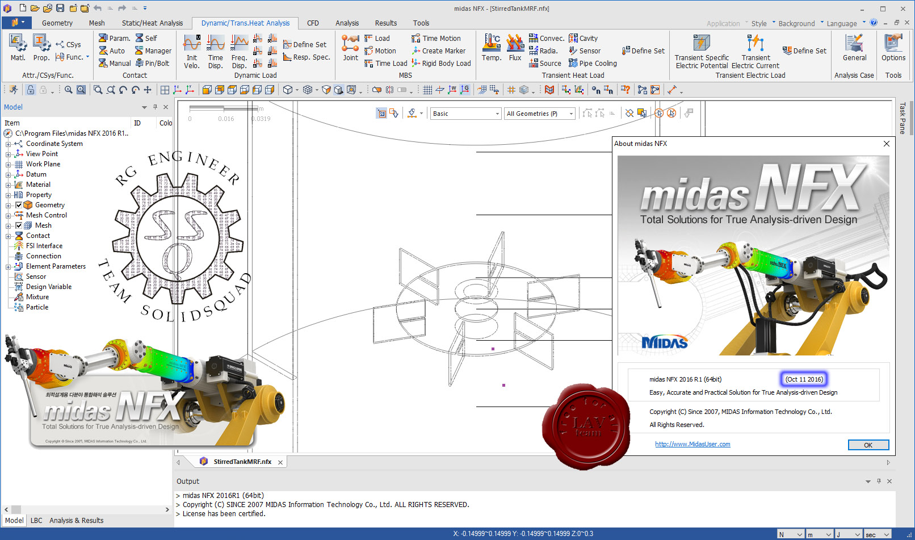Click the Resp. Spec. tool

pos(307,57)
